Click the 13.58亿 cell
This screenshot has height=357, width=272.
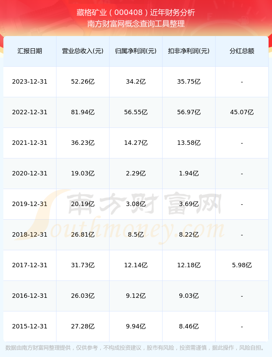click(189, 143)
